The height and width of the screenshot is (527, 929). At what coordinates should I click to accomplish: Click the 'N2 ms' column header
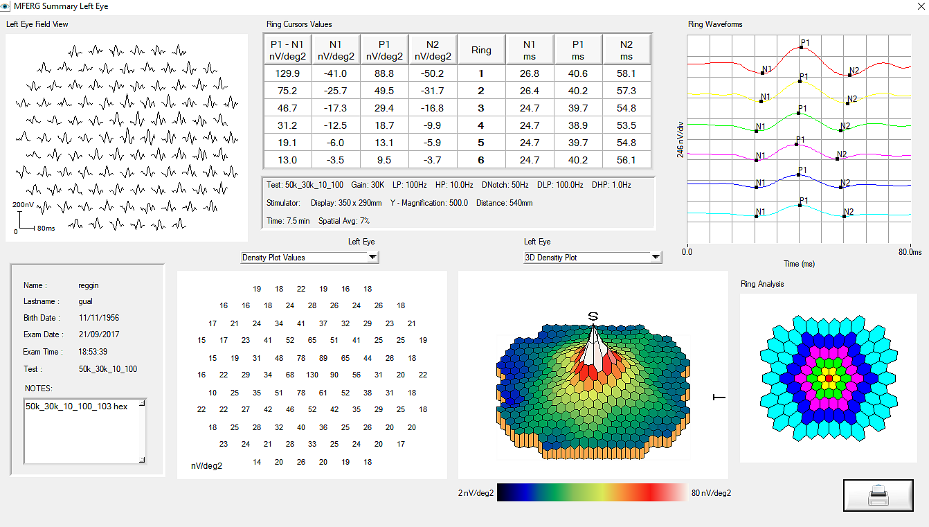coord(626,50)
